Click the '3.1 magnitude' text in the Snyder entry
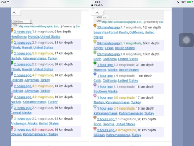This screenshot has width=194, height=146. (131, 43)
